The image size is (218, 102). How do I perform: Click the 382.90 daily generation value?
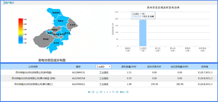180,84
